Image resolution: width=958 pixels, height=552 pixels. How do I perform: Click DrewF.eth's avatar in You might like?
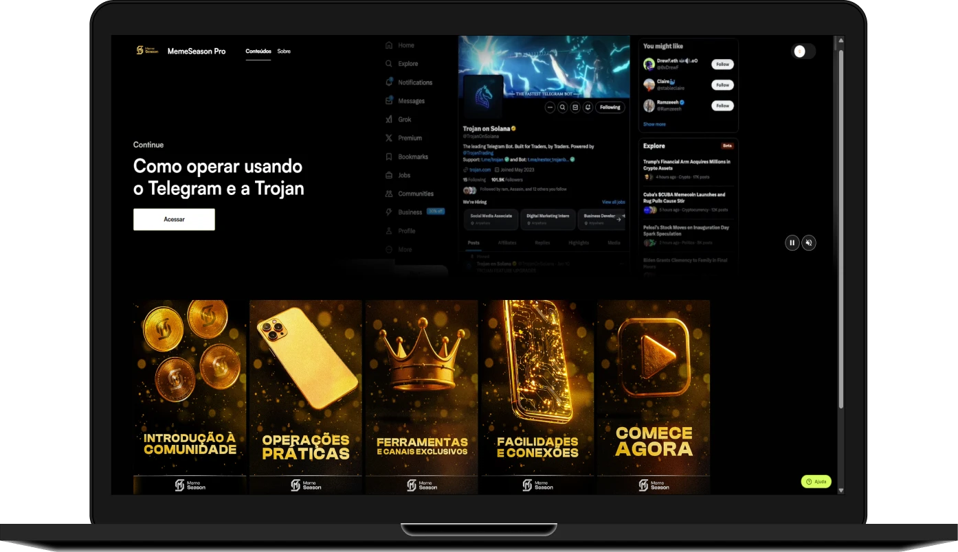click(x=649, y=64)
